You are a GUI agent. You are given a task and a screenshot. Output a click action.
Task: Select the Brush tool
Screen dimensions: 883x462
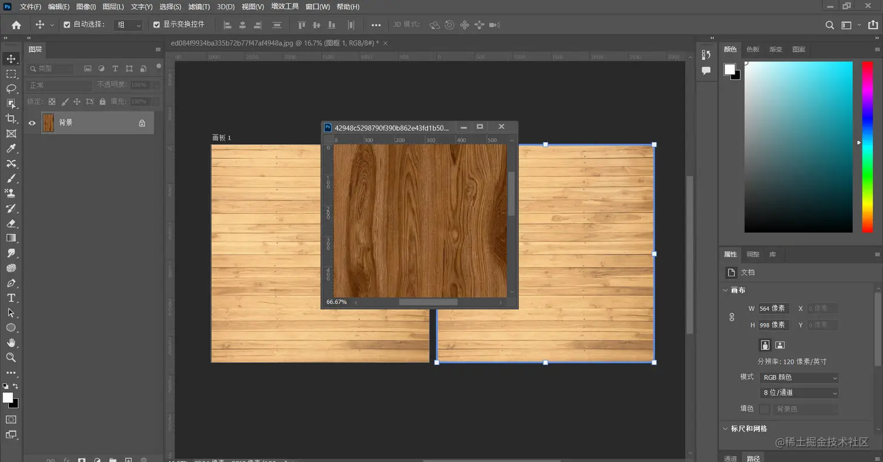(x=11, y=178)
